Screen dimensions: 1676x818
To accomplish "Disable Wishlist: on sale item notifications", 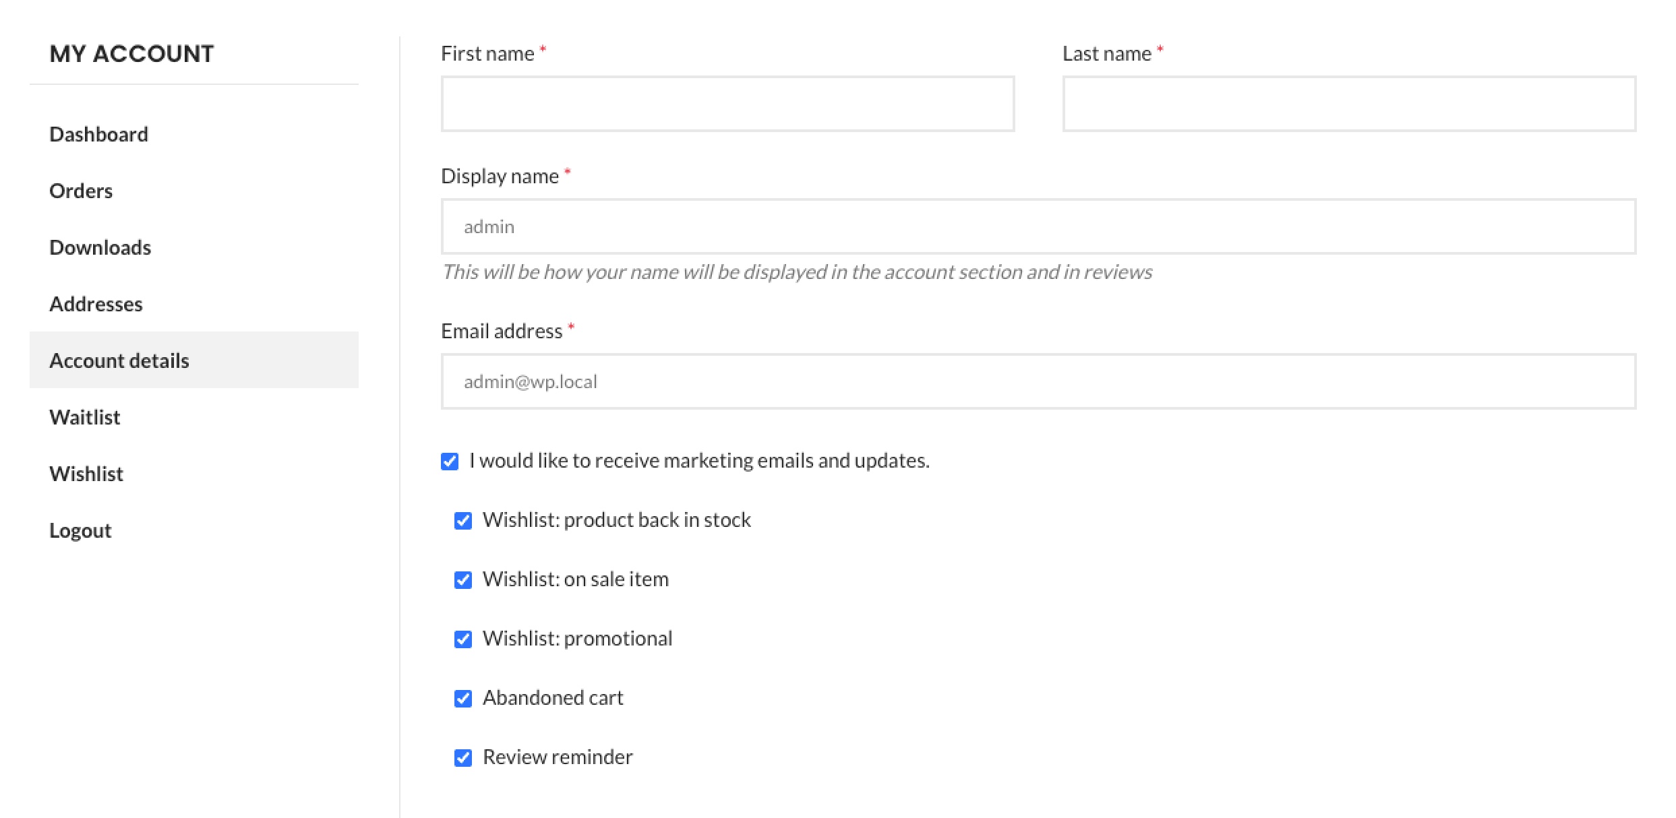I will pyautogui.click(x=463, y=580).
